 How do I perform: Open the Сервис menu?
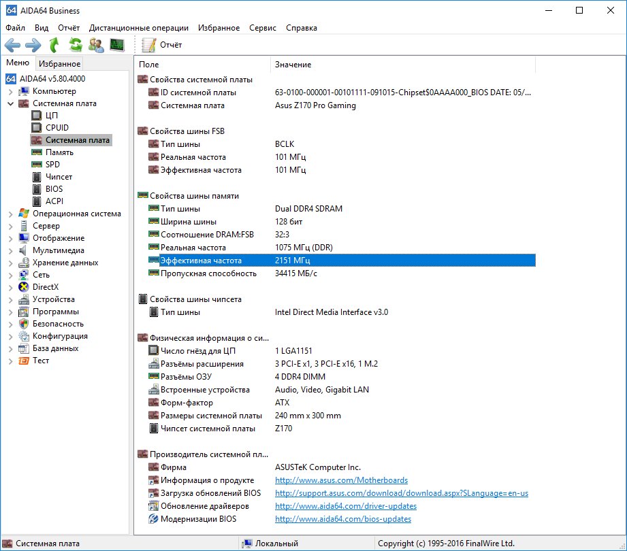pos(263,28)
